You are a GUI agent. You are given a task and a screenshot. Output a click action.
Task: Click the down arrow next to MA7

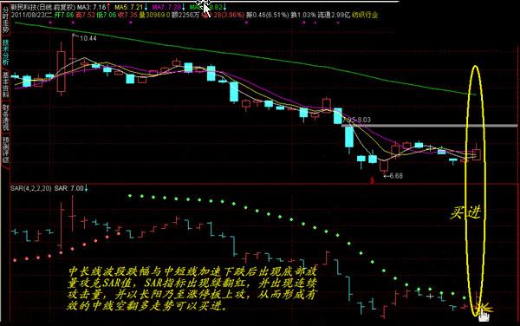coord(184,7)
